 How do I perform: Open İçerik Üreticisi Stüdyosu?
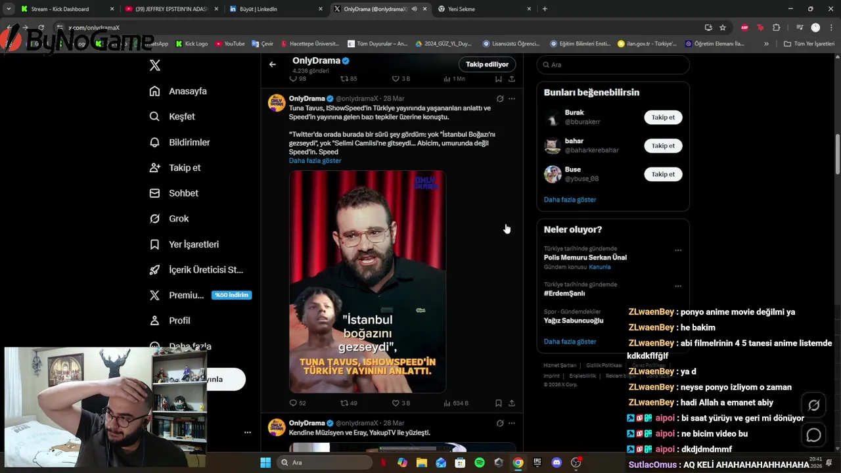196,270
